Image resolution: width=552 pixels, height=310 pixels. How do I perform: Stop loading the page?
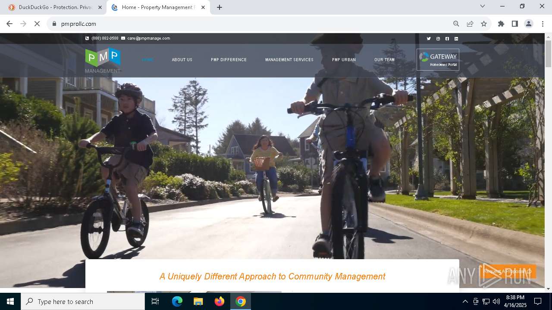[37, 24]
